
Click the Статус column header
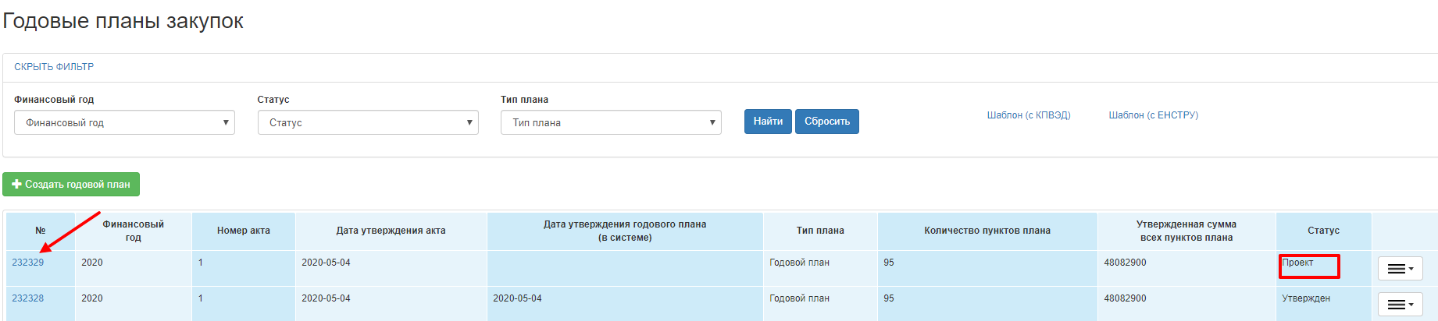[x=1323, y=231]
